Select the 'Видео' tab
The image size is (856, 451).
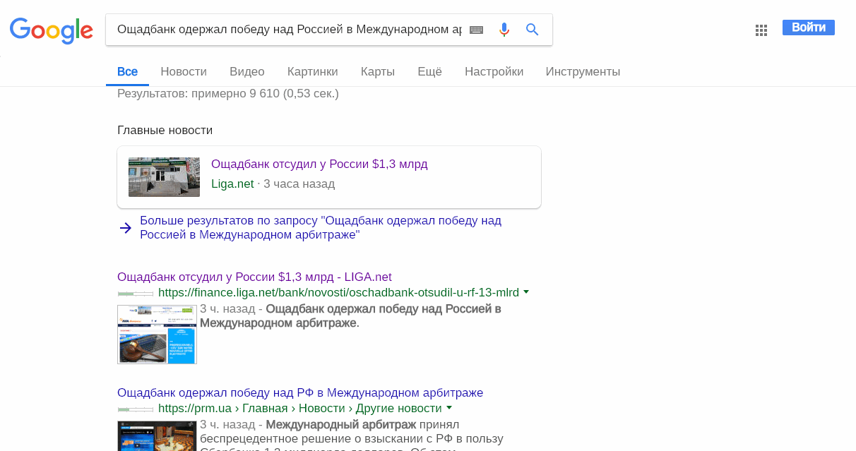(247, 71)
